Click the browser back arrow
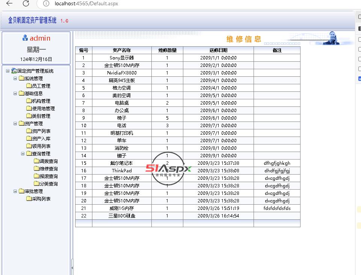Screen dimensions: 361x275 pyautogui.click(x=9, y=3)
